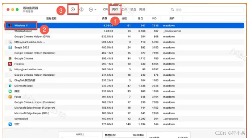Click the 钉钉 app icon
The width and height of the screenshot is (248, 138).
pyautogui.click(x=10, y=124)
